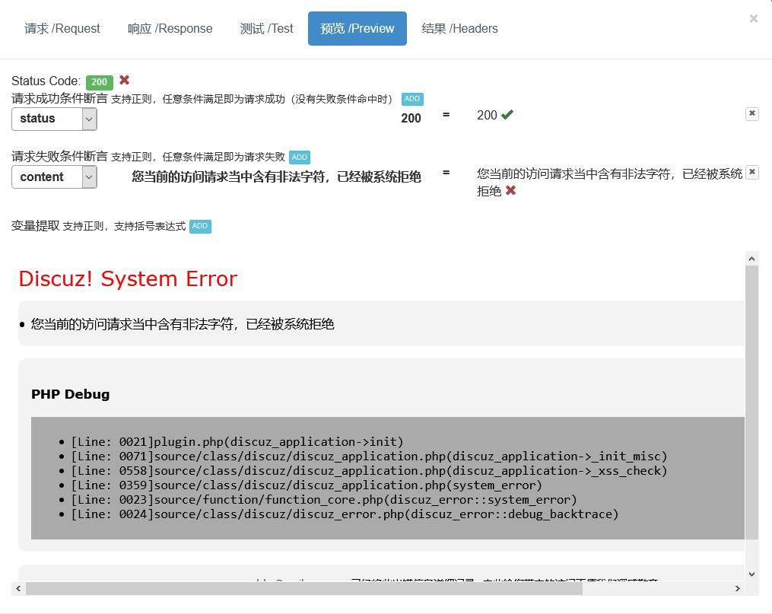Open the status dropdown selector
The height and width of the screenshot is (614, 772).
click(x=54, y=119)
